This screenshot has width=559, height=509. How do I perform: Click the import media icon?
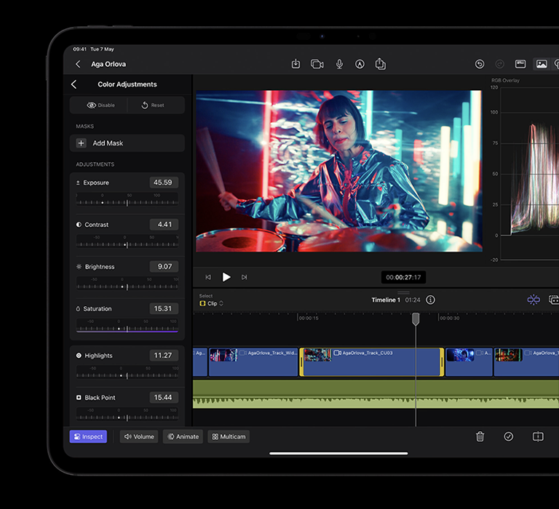pos(296,64)
